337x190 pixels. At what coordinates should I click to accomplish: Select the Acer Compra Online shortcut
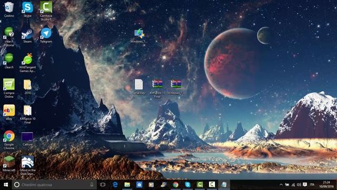pyautogui.click(x=9, y=88)
